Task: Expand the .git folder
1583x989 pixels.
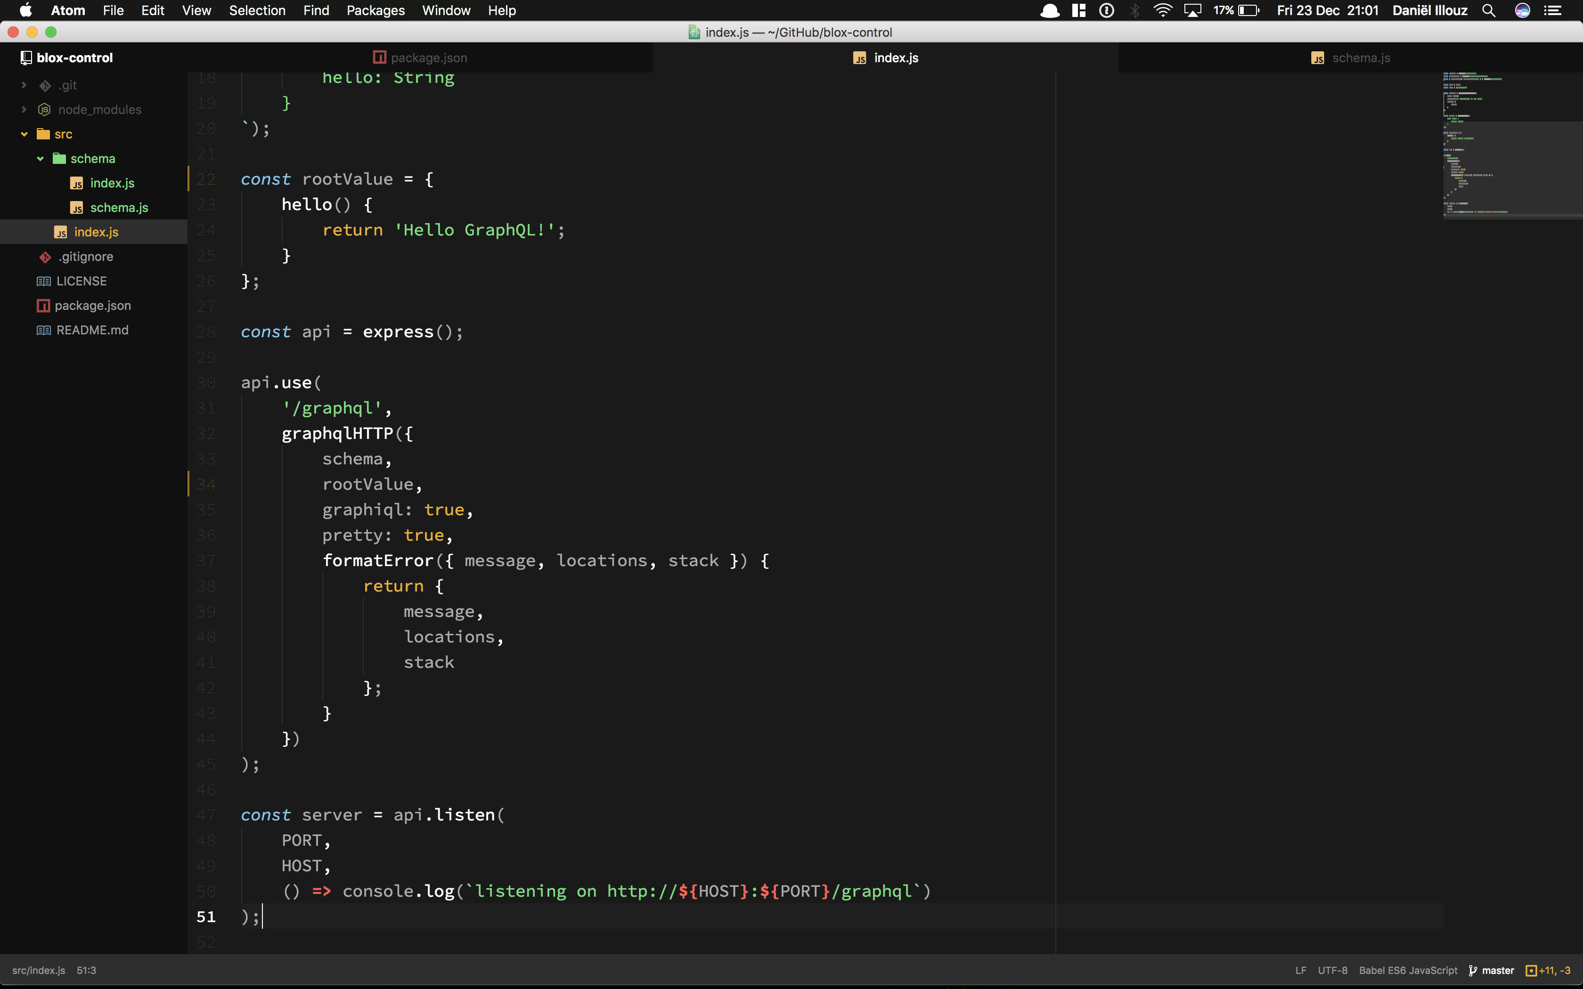Action: tap(24, 85)
